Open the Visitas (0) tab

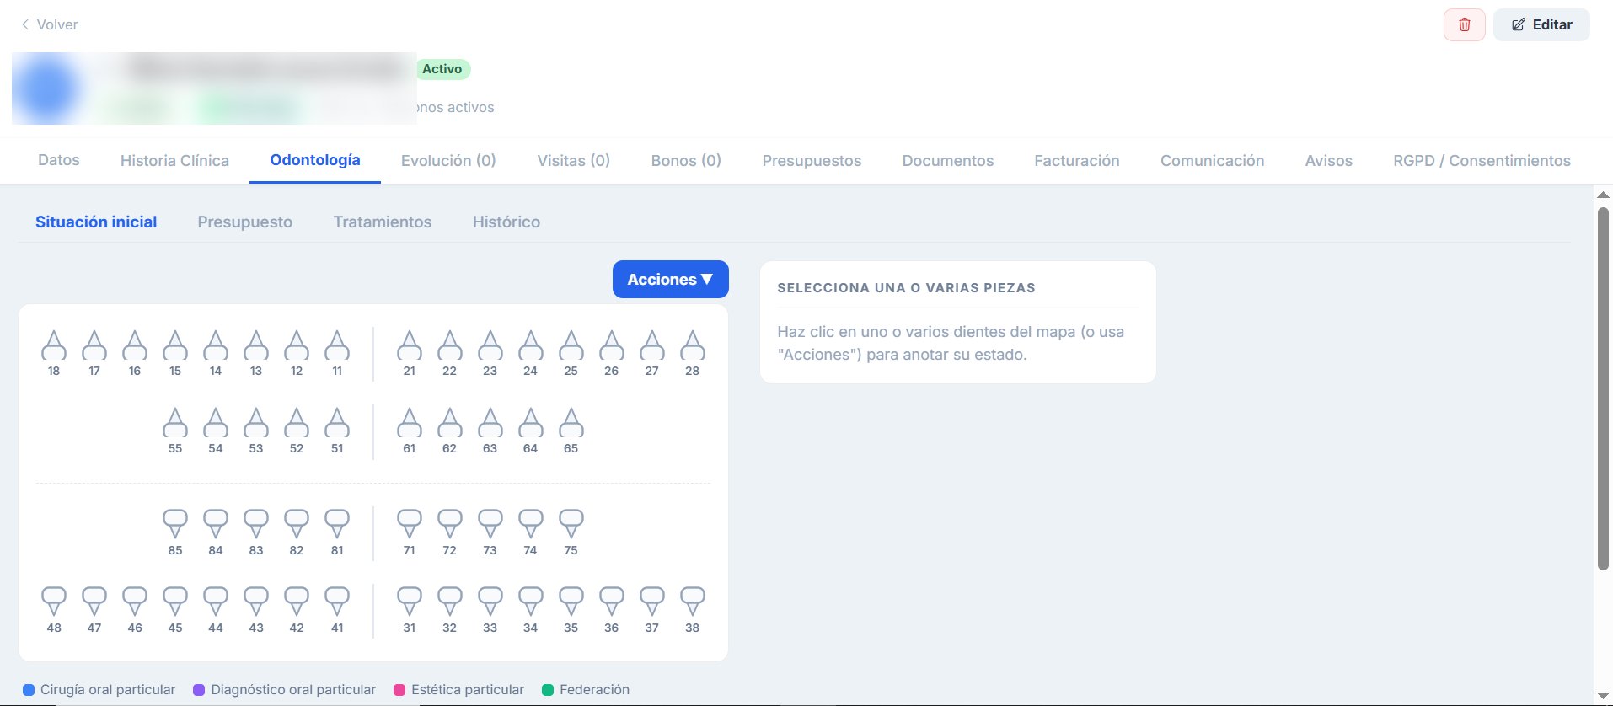(574, 160)
